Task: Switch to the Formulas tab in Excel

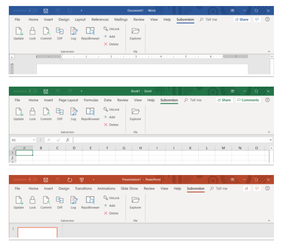Action: (x=91, y=100)
